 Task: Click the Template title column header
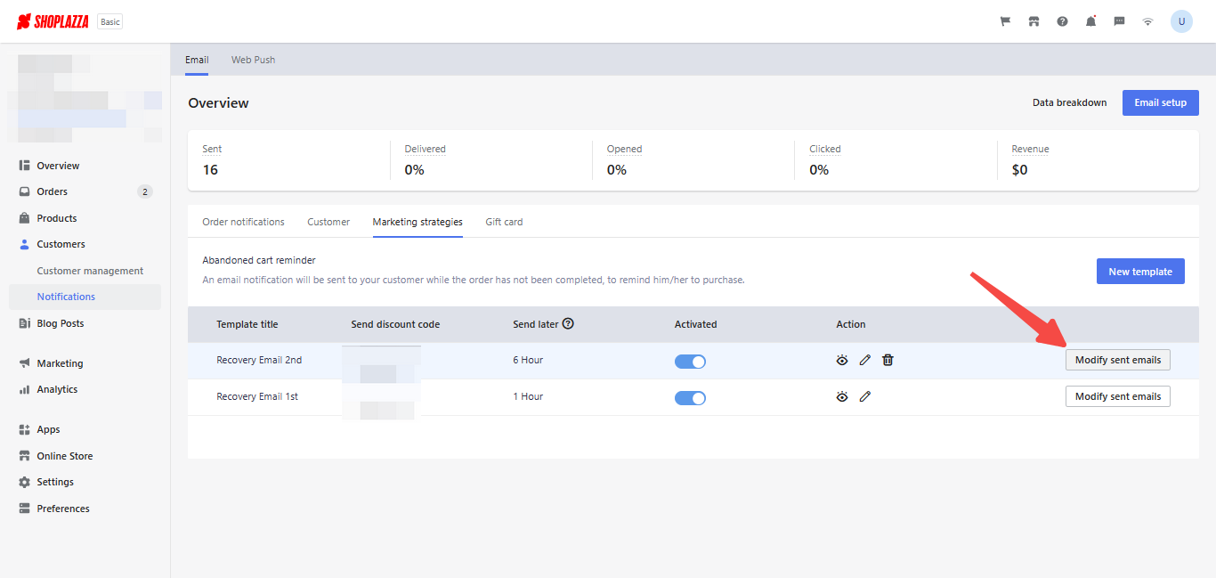pos(247,324)
